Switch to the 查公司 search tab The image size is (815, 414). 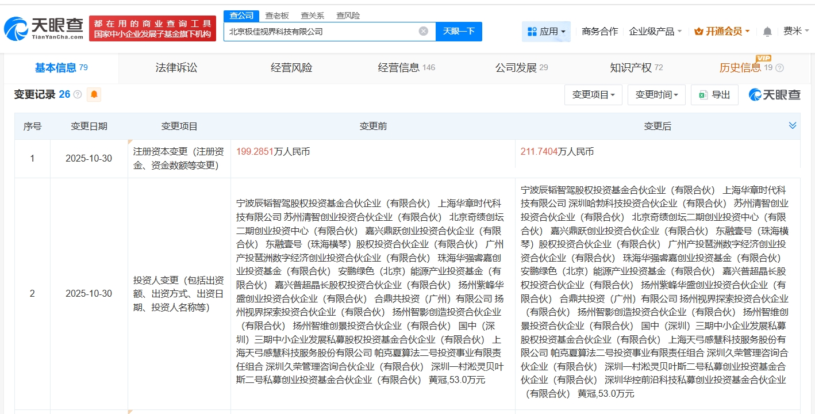tap(241, 16)
